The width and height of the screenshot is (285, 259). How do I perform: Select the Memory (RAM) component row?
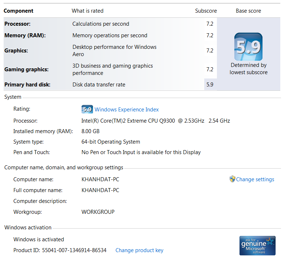click(x=110, y=35)
